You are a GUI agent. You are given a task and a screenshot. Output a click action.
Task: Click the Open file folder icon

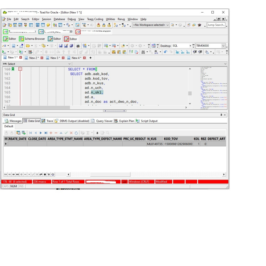click(28, 46)
